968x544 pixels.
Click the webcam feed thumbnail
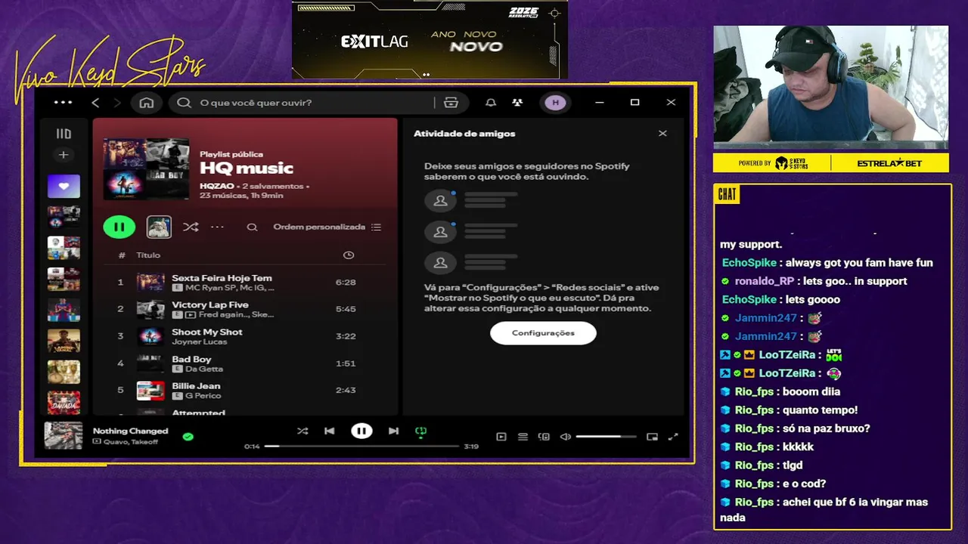(831, 88)
